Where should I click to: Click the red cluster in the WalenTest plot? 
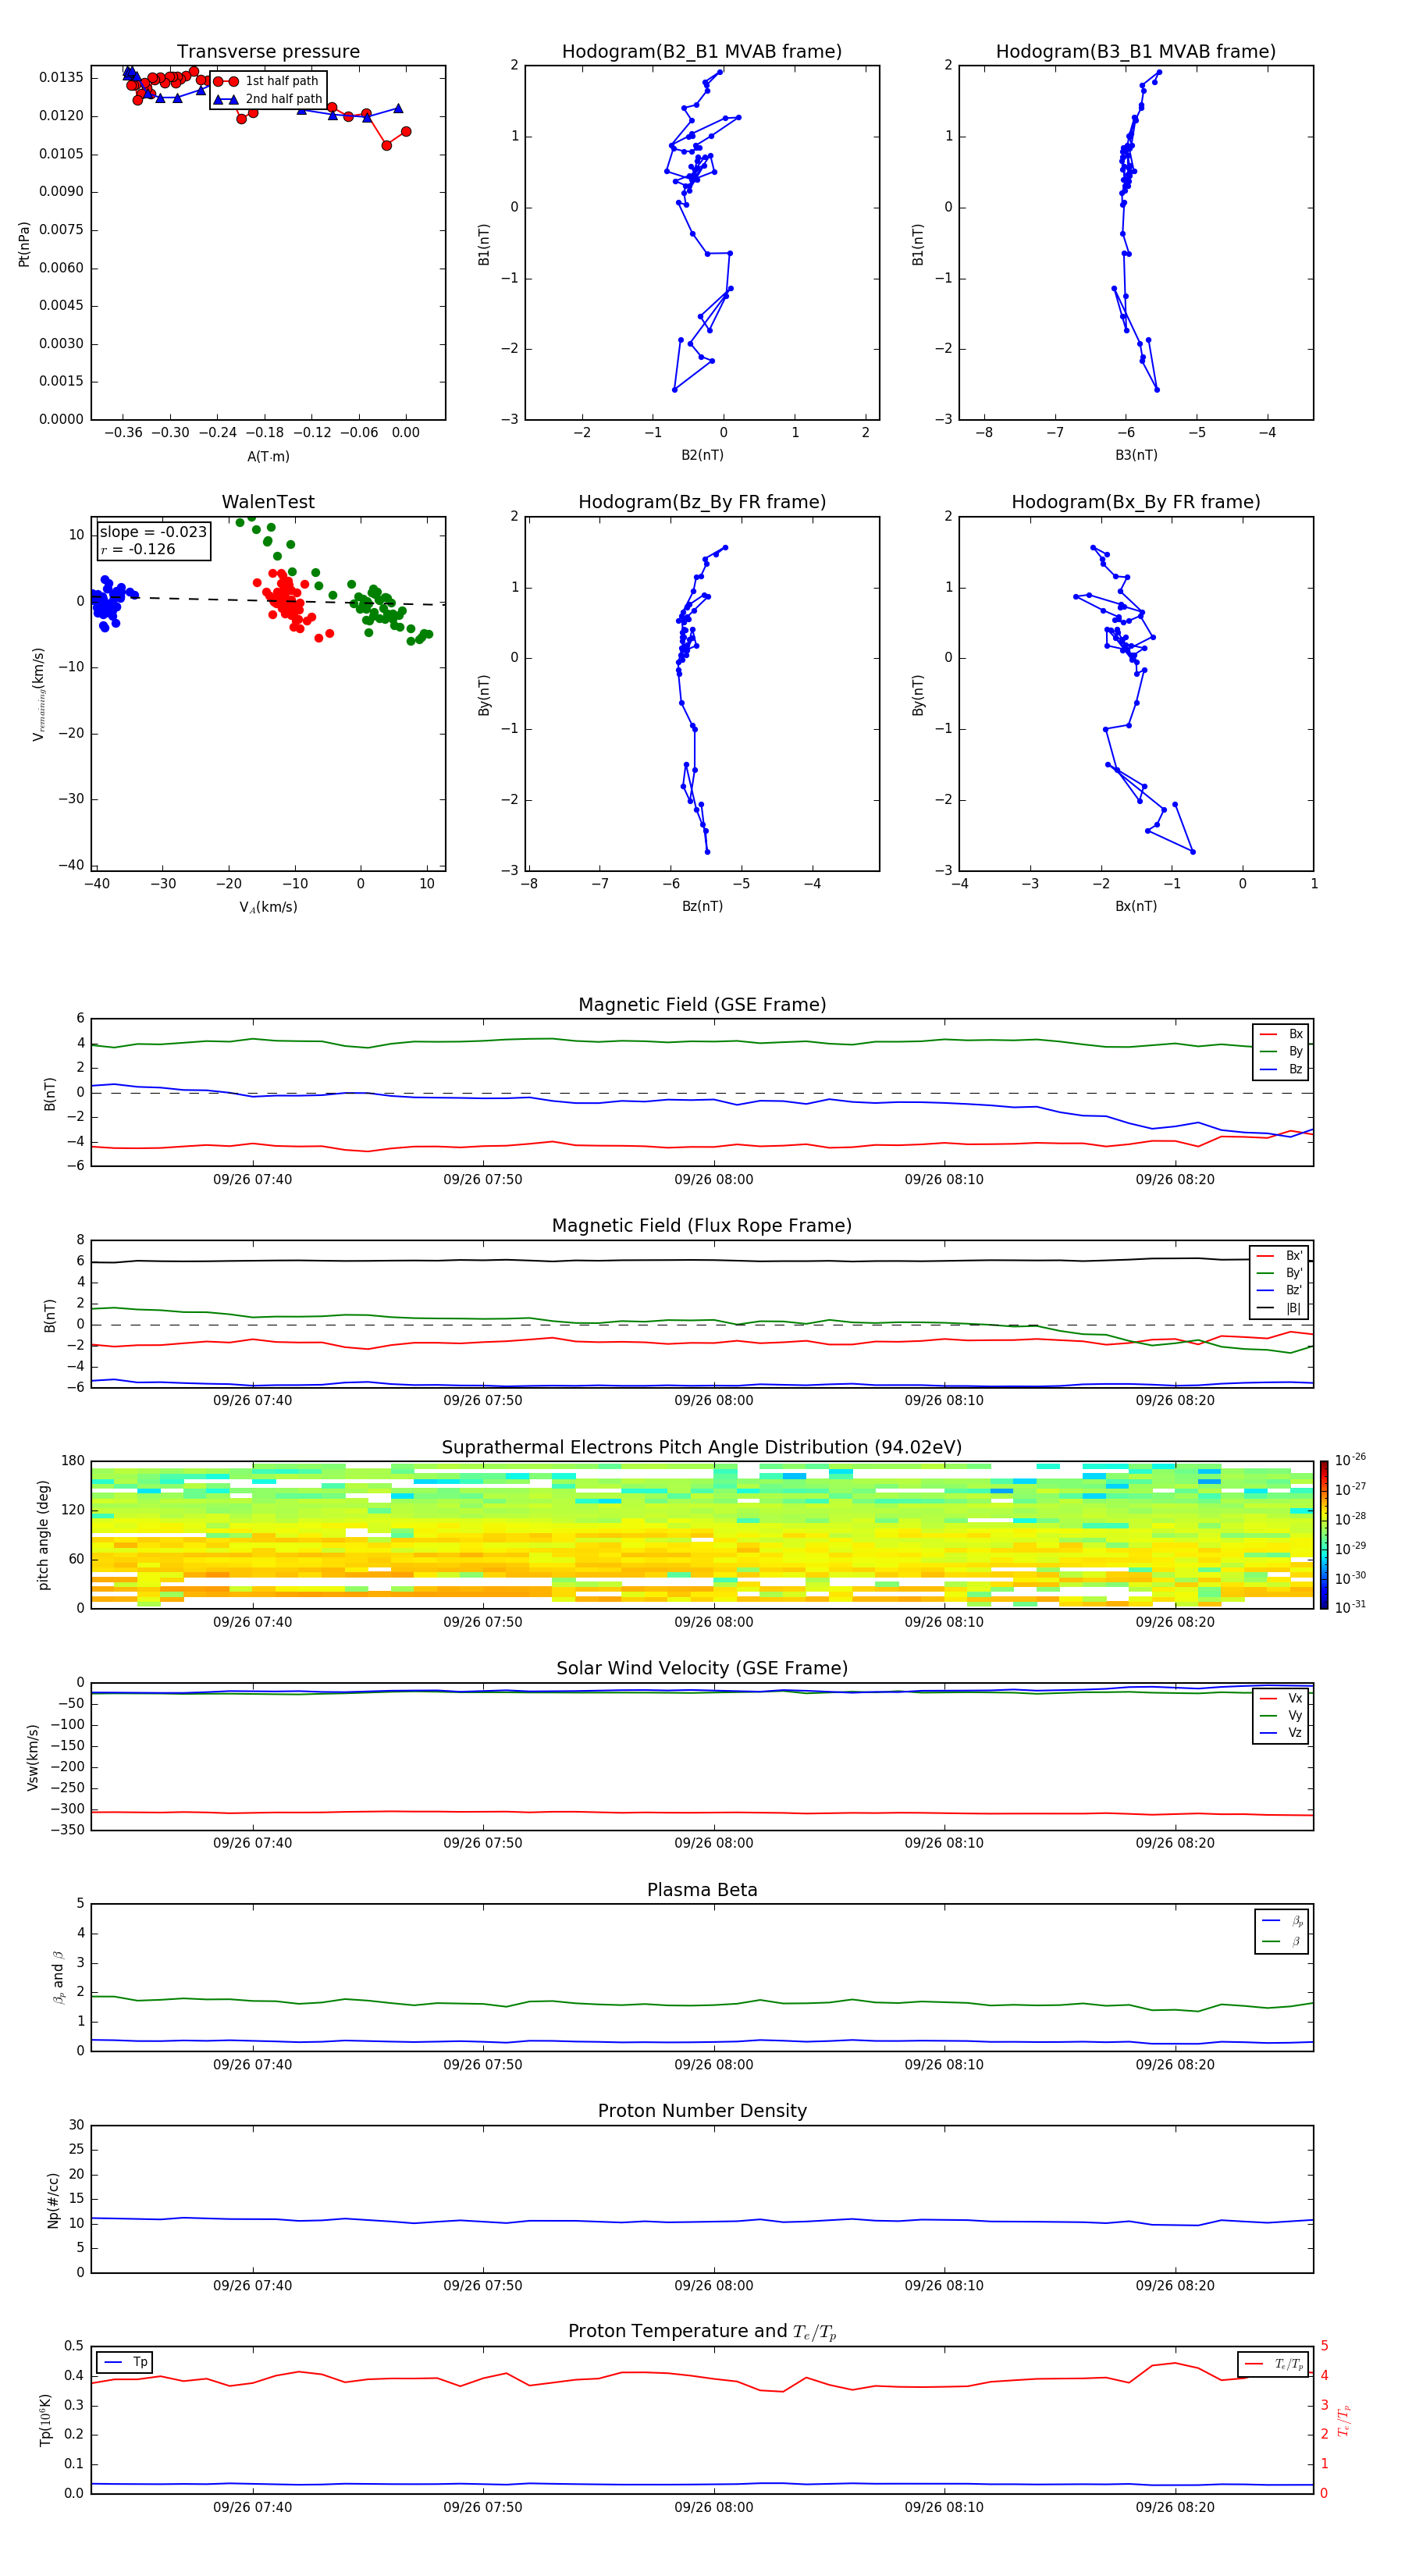click(288, 601)
